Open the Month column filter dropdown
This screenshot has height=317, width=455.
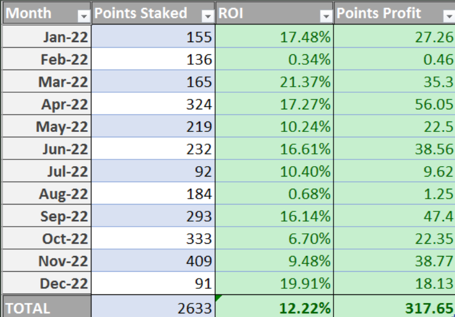click(x=84, y=16)
